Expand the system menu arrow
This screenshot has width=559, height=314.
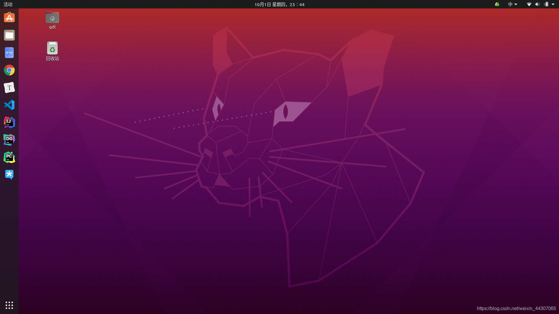pos(553,4)
